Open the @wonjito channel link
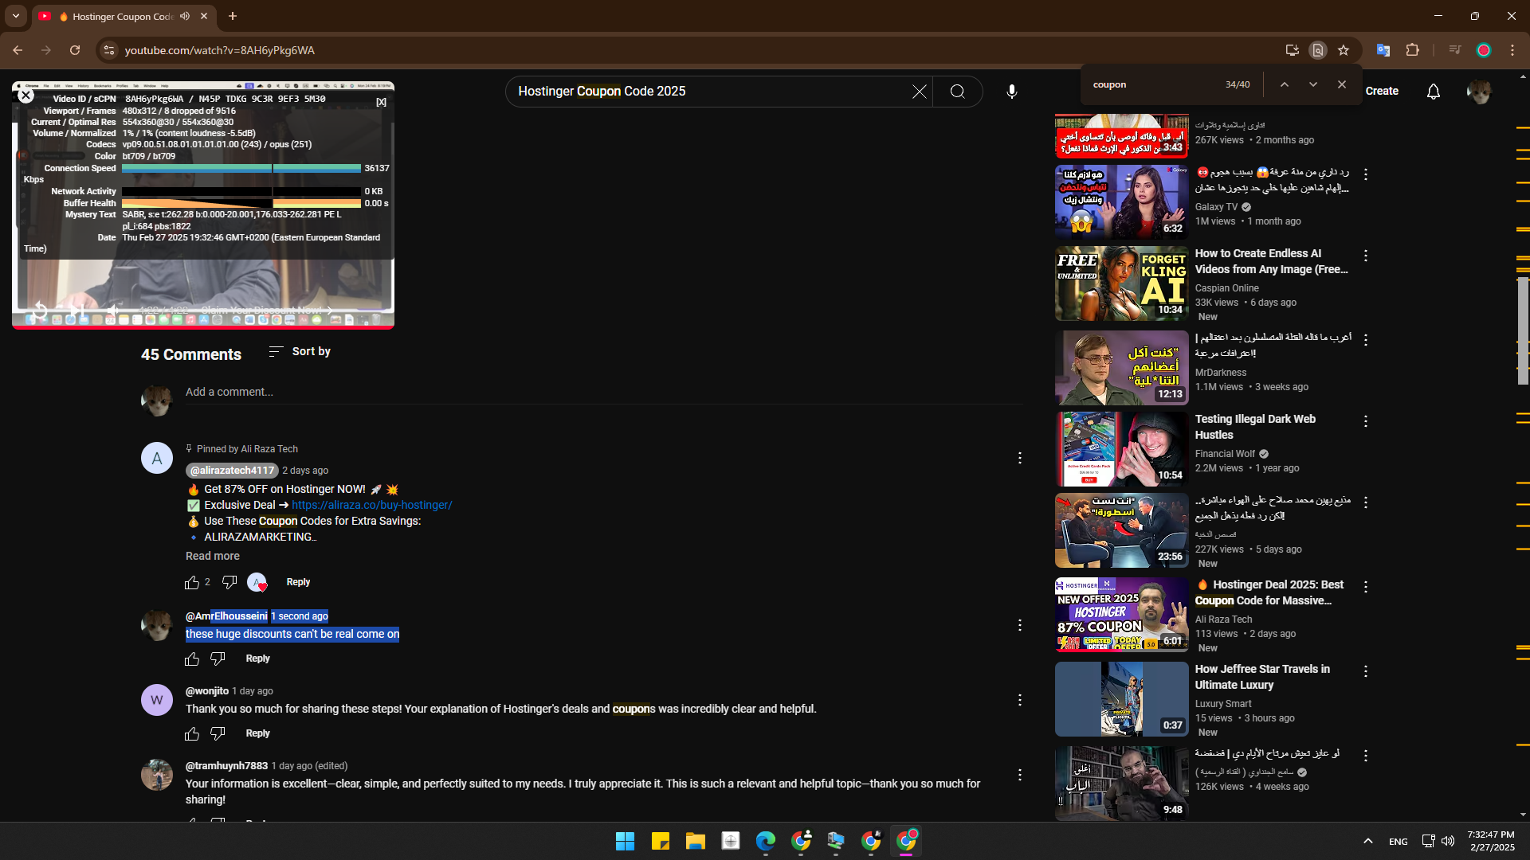 click(x=207, y=691)
